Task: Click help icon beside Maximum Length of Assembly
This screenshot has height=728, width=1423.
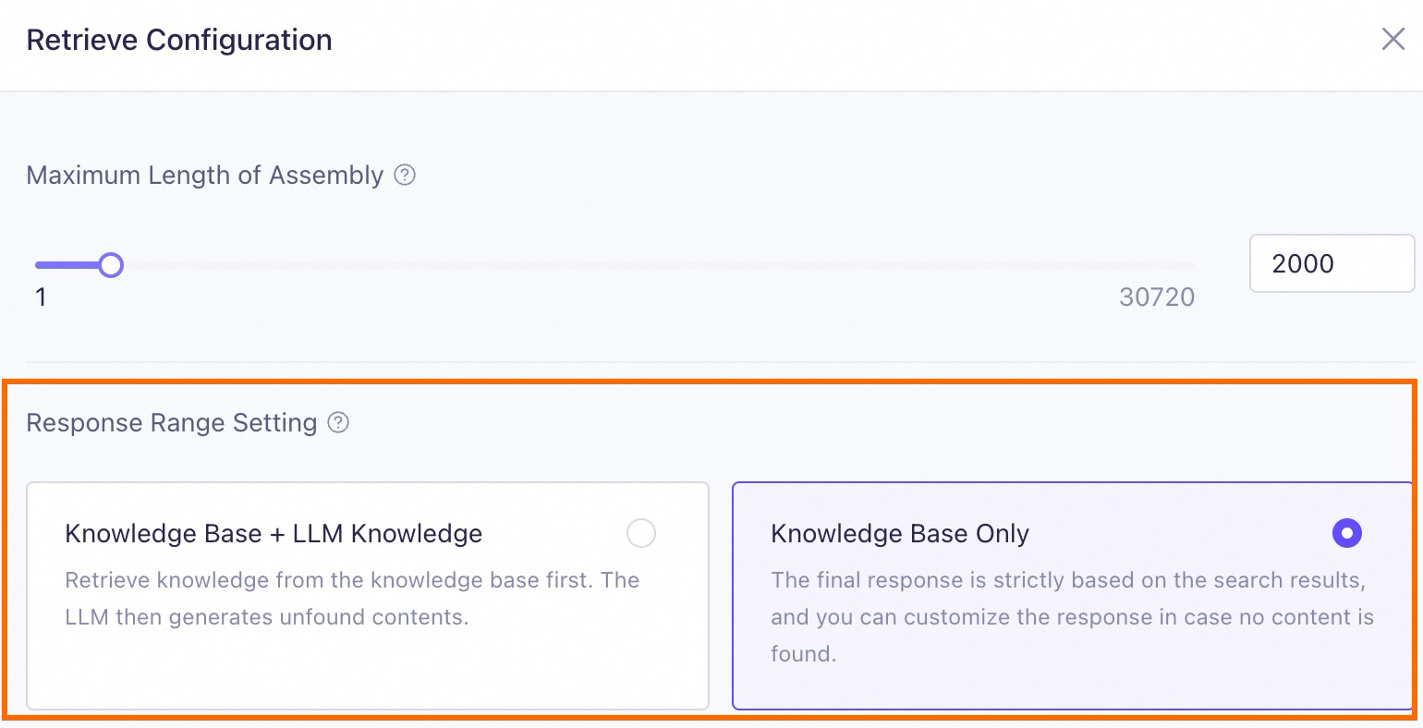Action: click(x=405, y=175)
